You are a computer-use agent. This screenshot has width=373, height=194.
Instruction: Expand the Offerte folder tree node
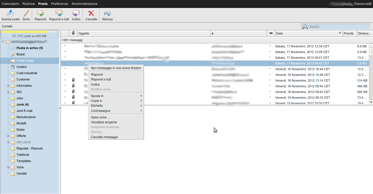coord(8,136)
